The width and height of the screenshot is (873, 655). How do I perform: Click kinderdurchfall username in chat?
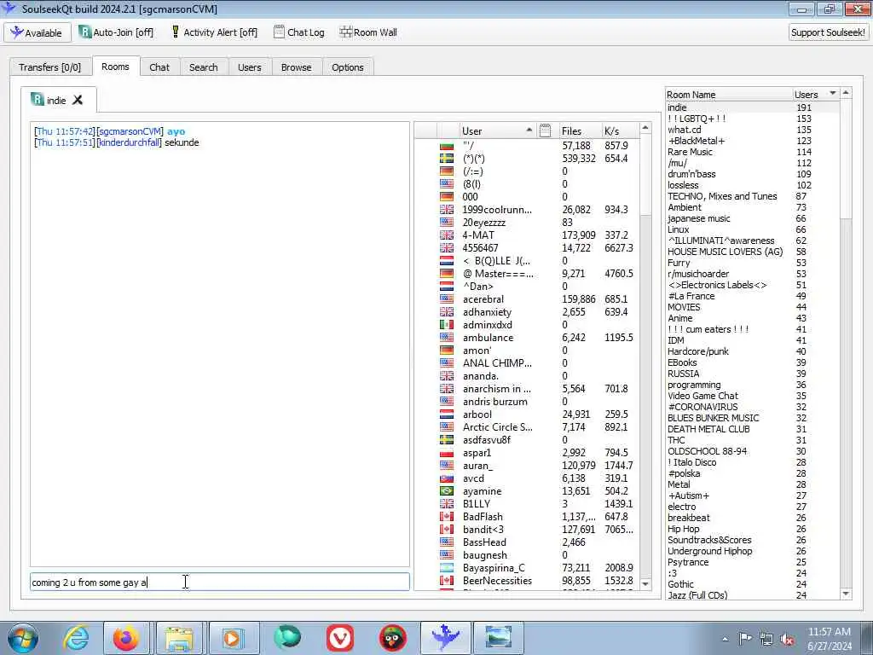coord(130,142)
